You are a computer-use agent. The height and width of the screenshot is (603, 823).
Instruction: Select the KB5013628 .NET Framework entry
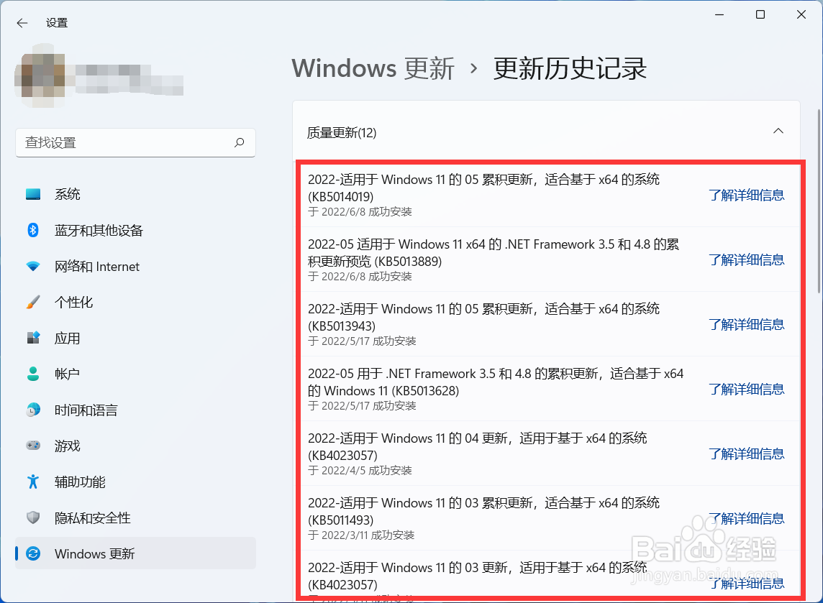pos(496,382)
